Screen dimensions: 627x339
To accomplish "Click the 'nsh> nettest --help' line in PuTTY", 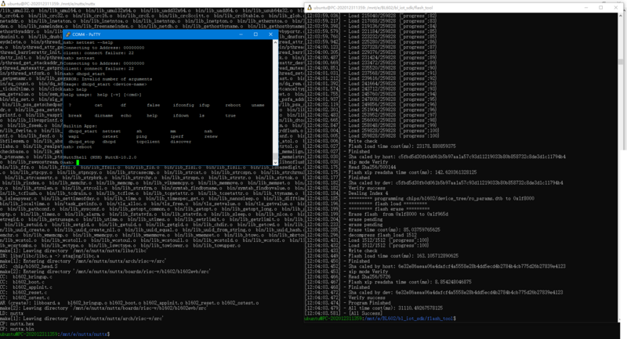I will coord(89,42).
